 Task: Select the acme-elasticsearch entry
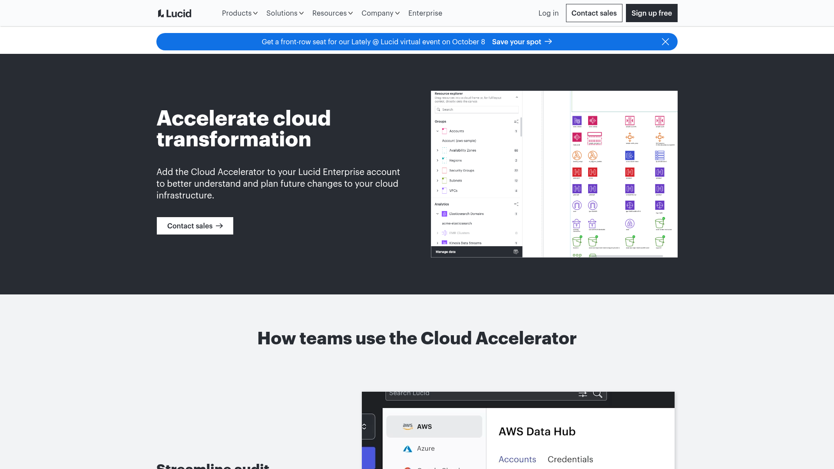click(x=457, y=223)
